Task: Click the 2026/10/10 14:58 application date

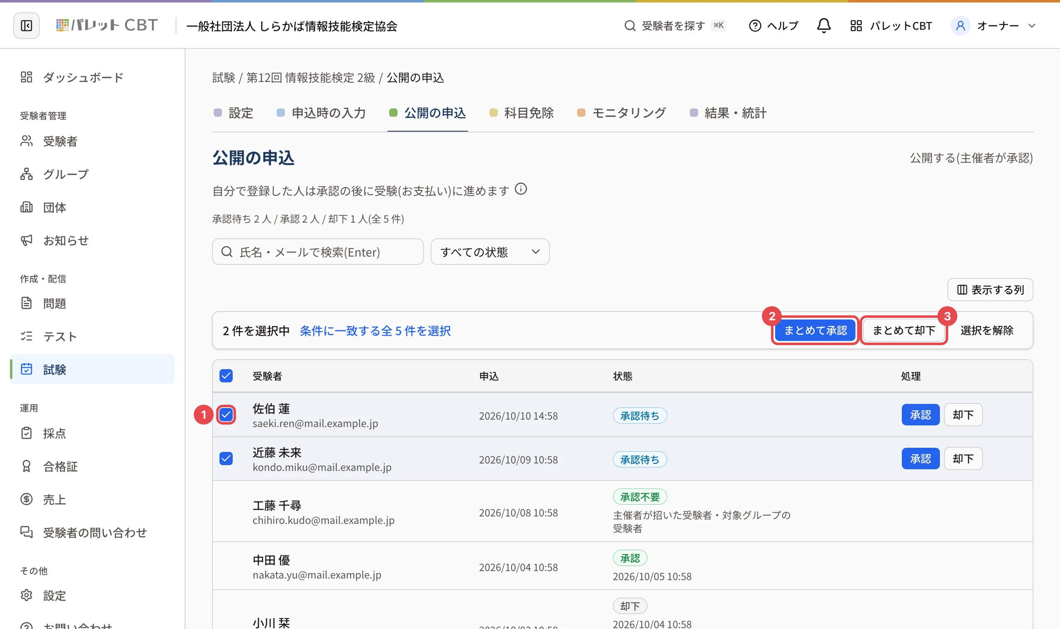Action: click(518, 416)
